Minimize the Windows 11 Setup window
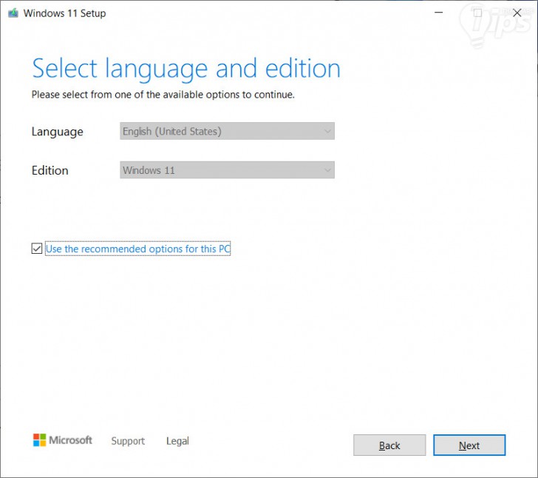The image size is (538, 478). (x=438, y=13)
